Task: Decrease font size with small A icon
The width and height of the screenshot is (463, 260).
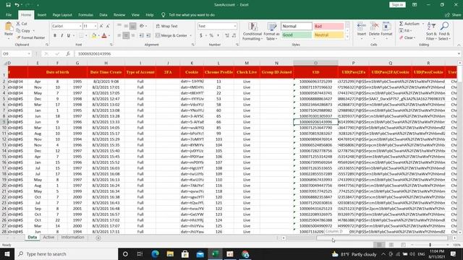Action: pyautogui.click(x=108, y=26)
